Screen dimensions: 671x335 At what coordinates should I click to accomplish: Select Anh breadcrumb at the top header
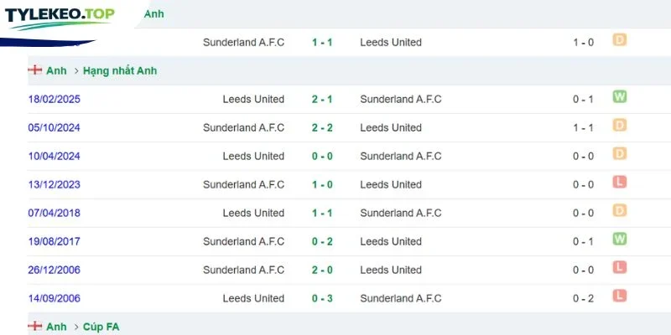pos(154,14)
